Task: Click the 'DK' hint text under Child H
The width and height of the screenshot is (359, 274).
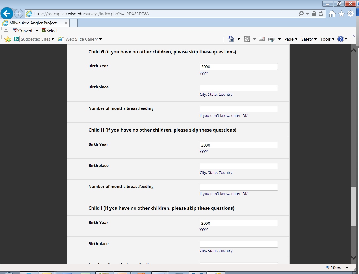Action: 224,194
